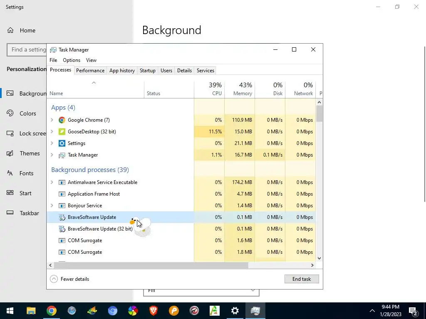Click the Application Frame Host icon
This screenshot has height=319, width=426.
point(62,194)
